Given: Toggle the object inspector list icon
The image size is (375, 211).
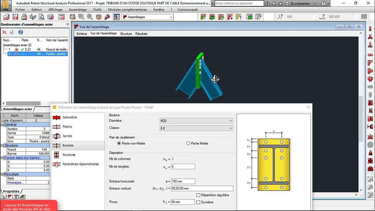Looking at the screenshot, I should (117, 17).
